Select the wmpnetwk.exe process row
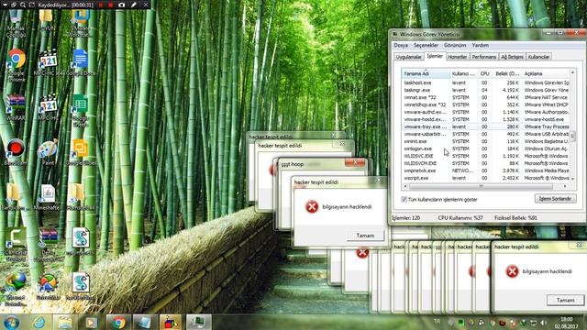Screen dimensions: 587x330 tap(485, 170)
